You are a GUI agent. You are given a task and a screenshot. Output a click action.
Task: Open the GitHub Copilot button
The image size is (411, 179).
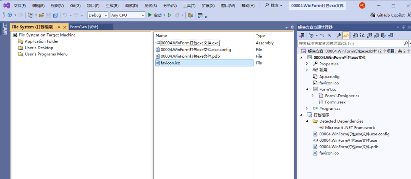387,15
